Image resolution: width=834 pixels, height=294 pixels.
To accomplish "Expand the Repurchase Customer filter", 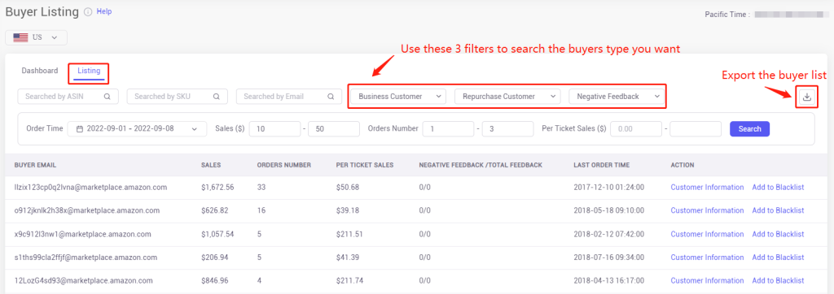I will (507, 97).
